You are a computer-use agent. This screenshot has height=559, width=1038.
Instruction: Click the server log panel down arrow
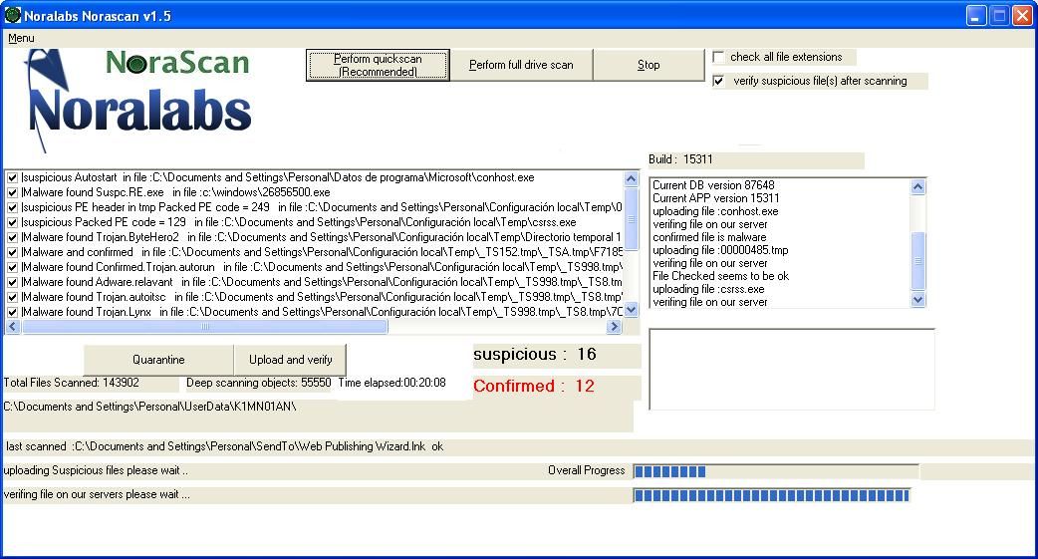pyautogui.click(x=917, y=299)
